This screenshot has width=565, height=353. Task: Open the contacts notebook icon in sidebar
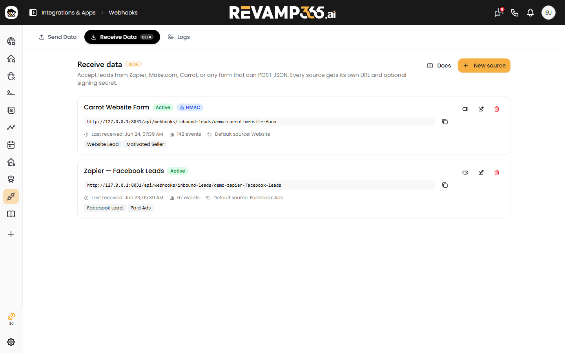point(11,110)
